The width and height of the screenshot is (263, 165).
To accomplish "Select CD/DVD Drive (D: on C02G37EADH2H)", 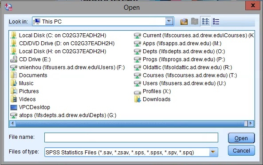I will (x=63, y=43).
